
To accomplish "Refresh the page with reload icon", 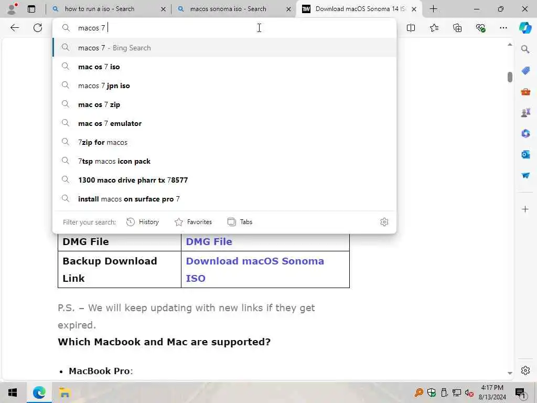I will click(x=38, y=28).
